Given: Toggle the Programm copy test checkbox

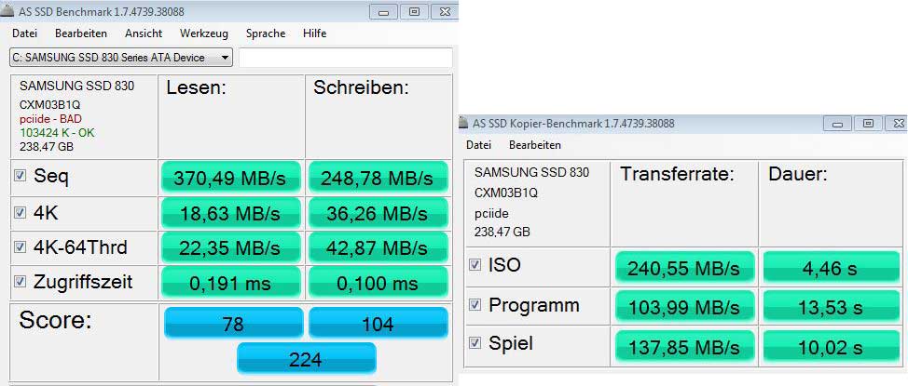Looking at the screenshot, I should 475,304.
